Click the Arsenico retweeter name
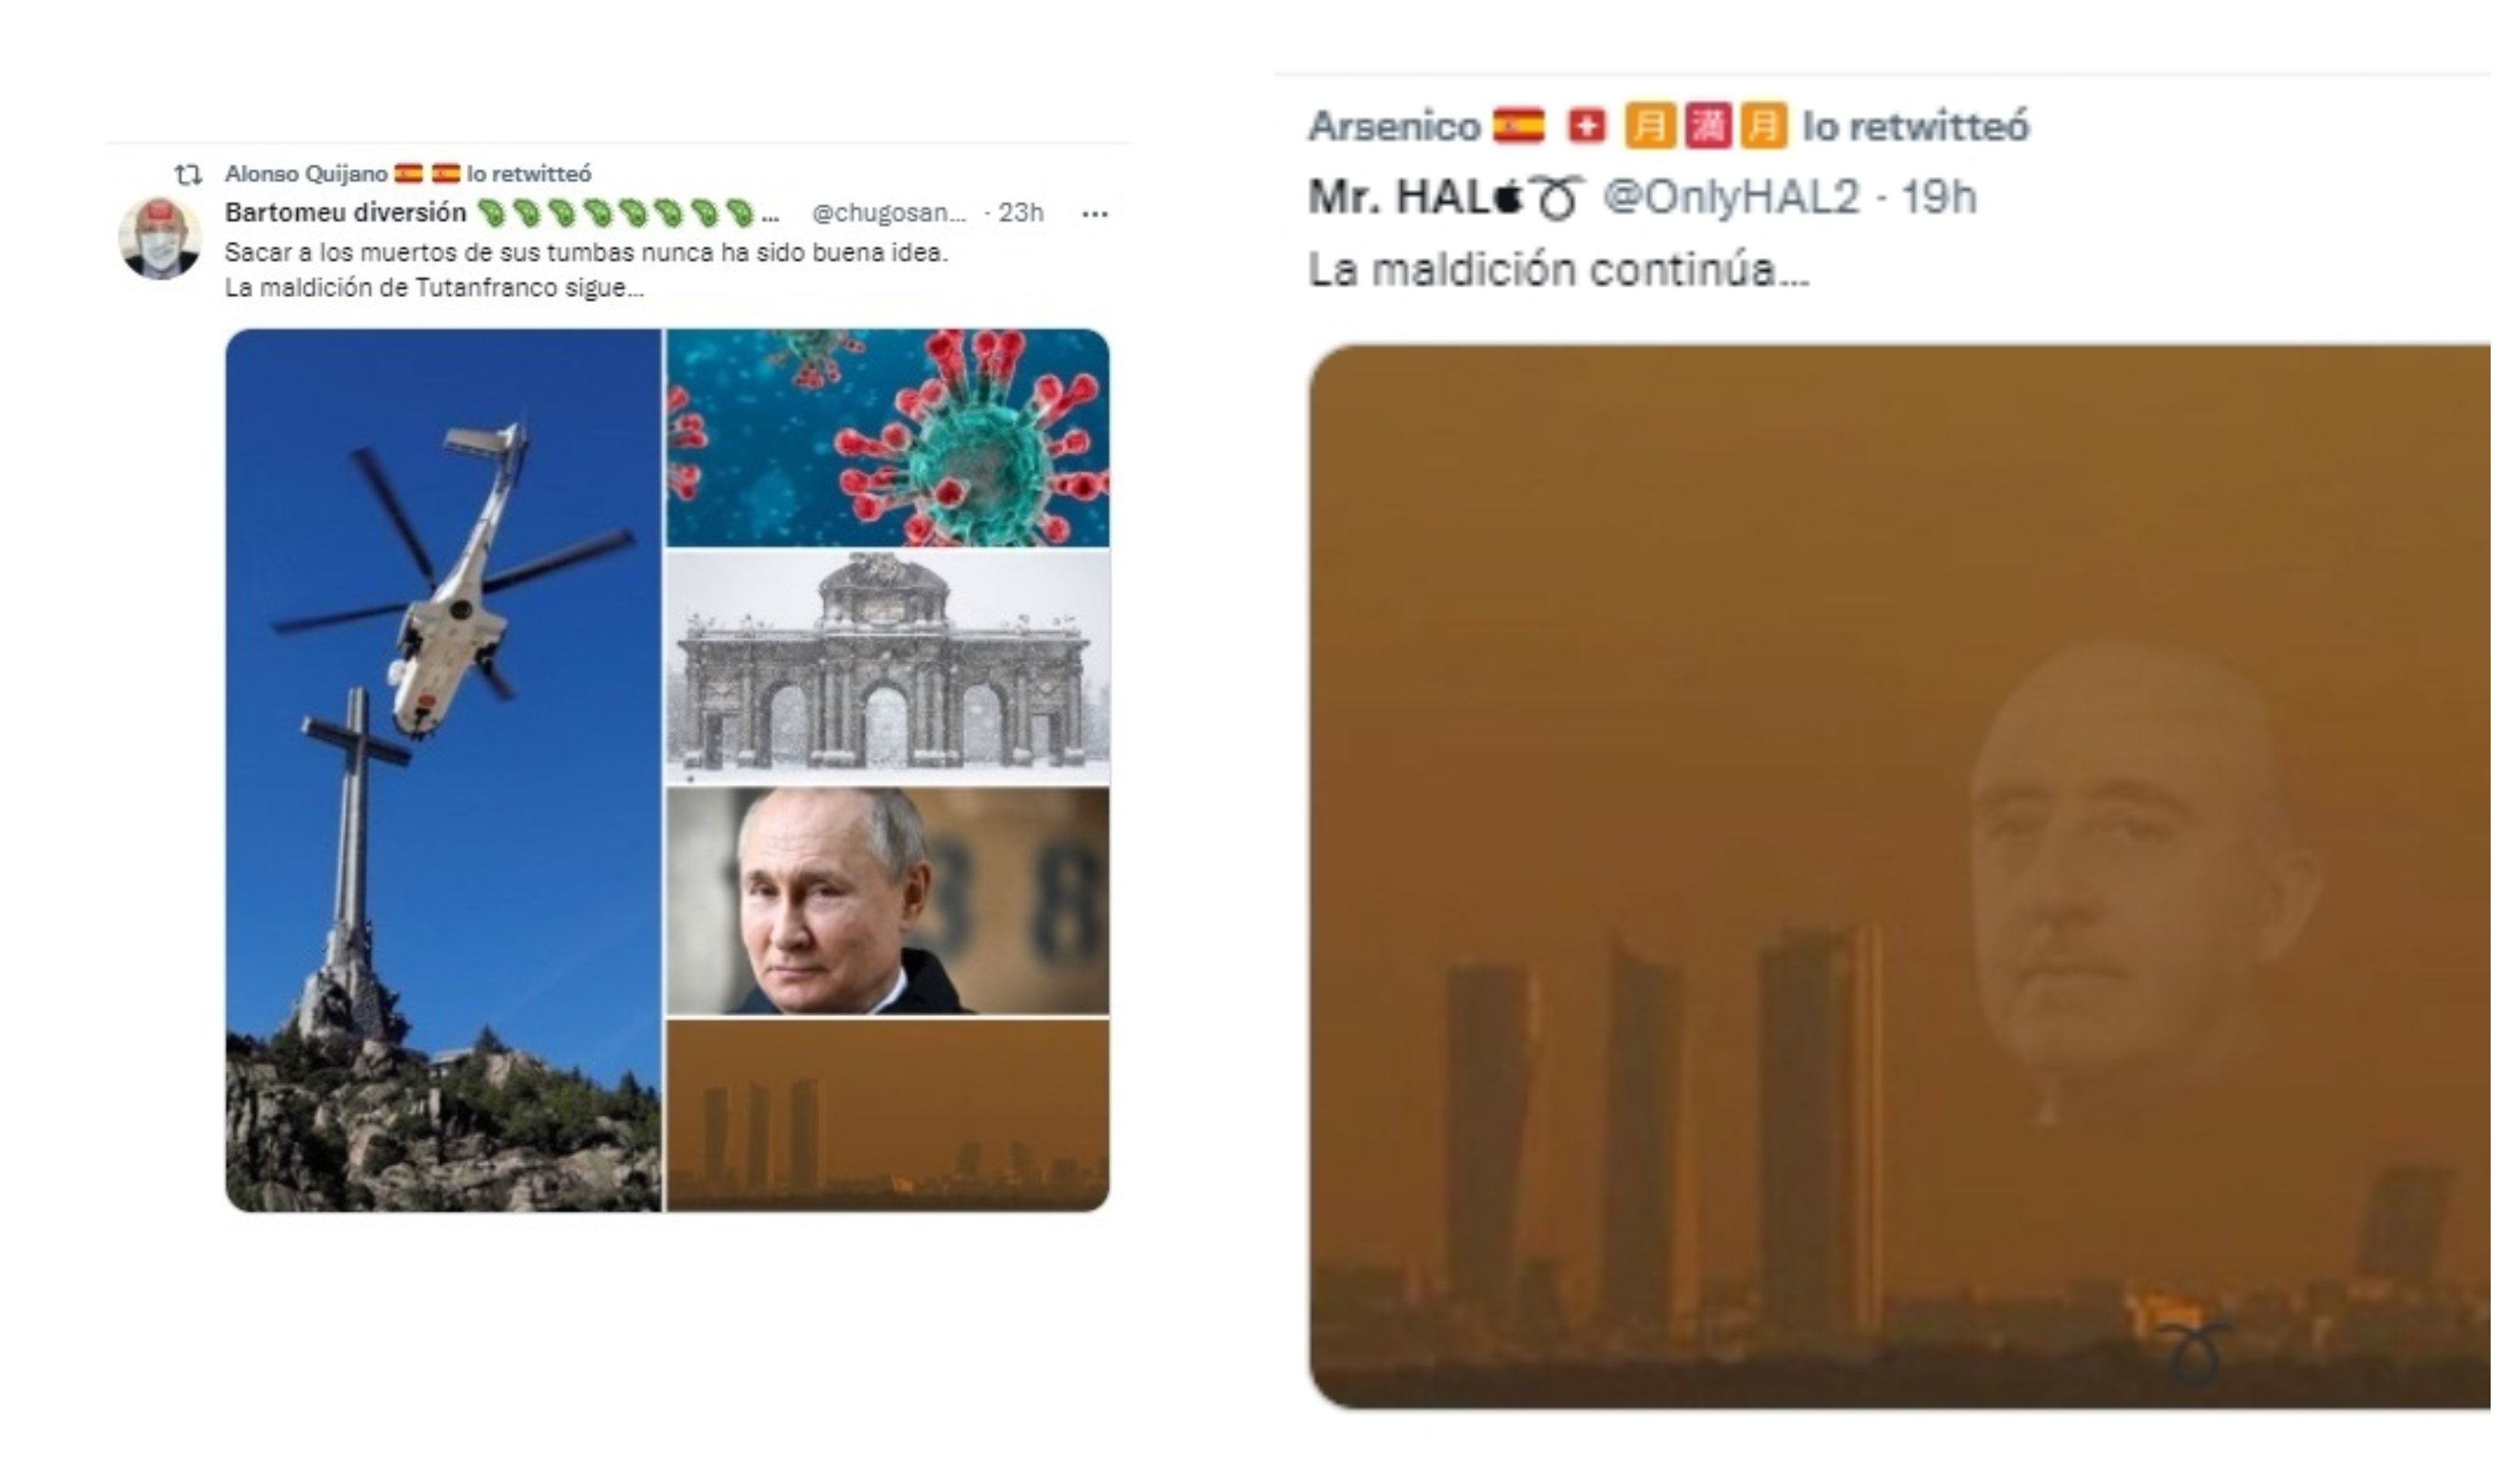2520x1464 pixels. (x=1394, y=127)
